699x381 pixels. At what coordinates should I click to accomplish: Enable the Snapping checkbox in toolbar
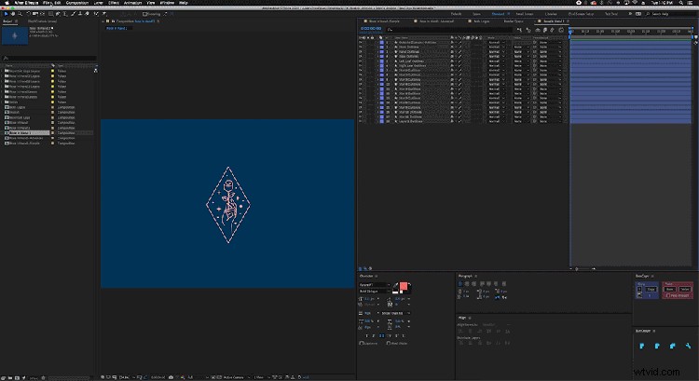point(144,14)
